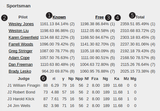Screen dimensions: 160x111
Task: Click the numbered marker 3 badge
Action: point(108,18)
